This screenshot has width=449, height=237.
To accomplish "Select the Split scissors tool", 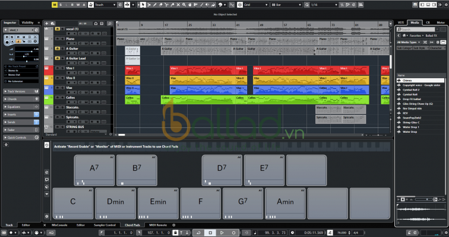I will [166, 5].
